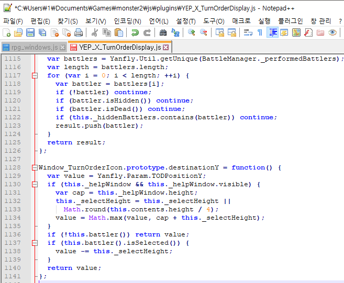The height and width of the screenshot is (283, 344).
Task: Open the Function List icon
Action: pyautogui.click(x=308, y=32)
